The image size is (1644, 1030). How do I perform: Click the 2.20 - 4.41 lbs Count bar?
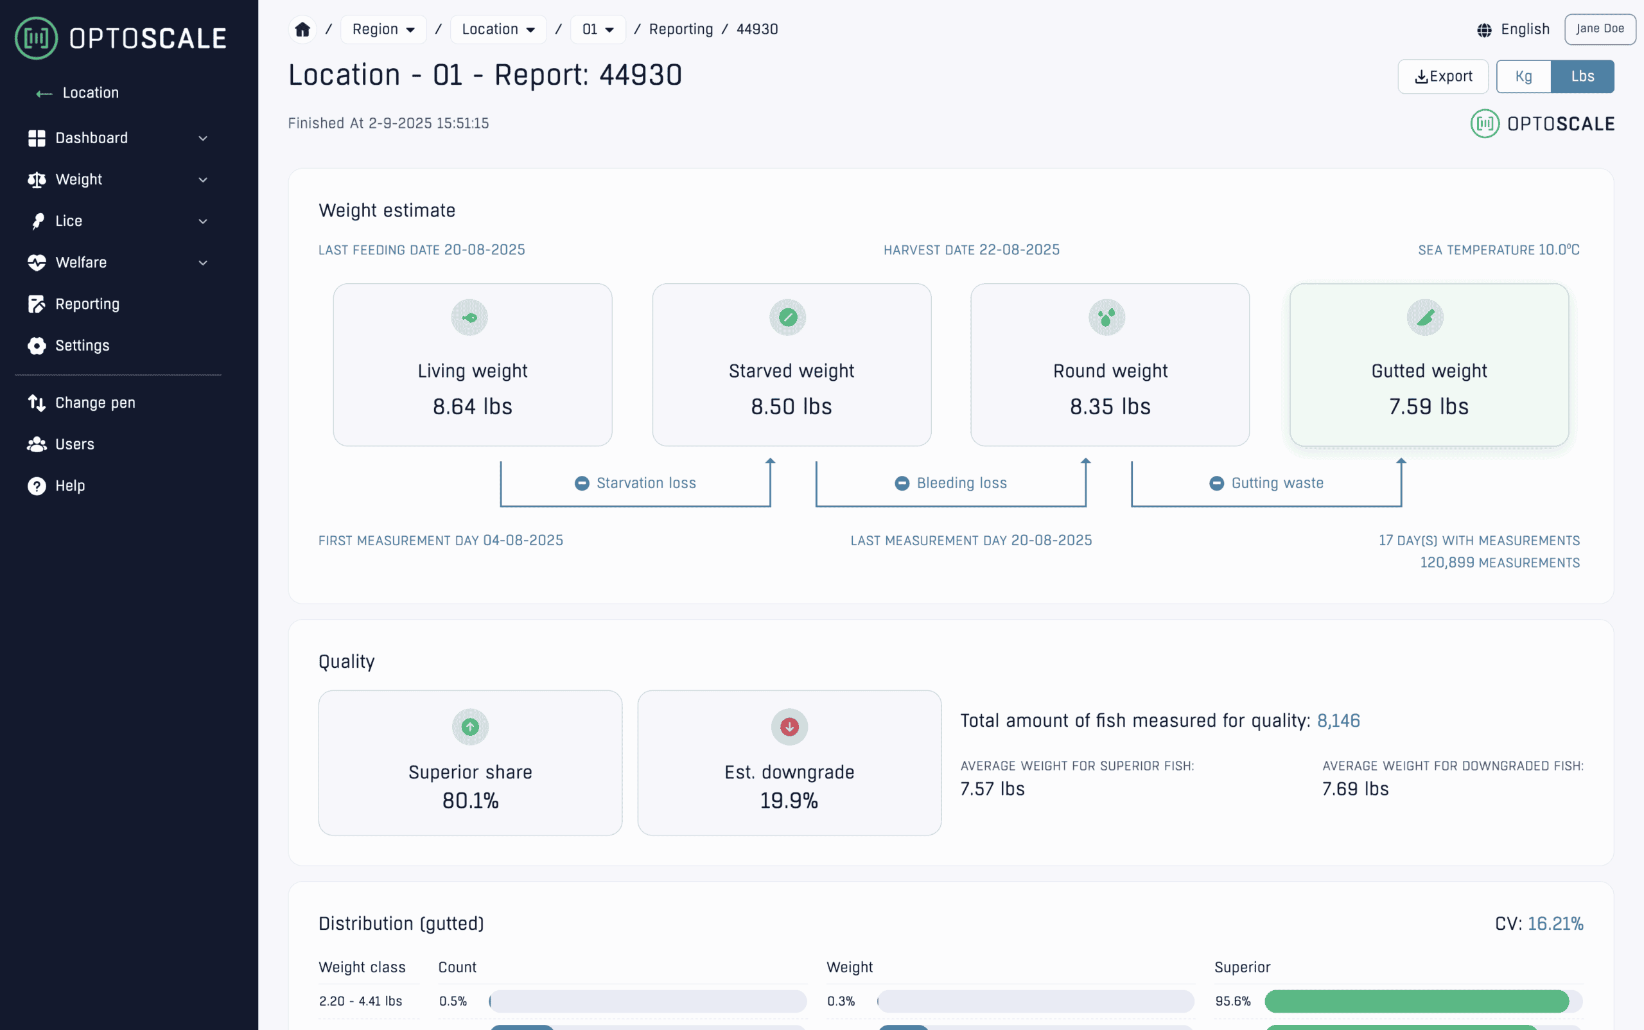(x=647, y=1001)
